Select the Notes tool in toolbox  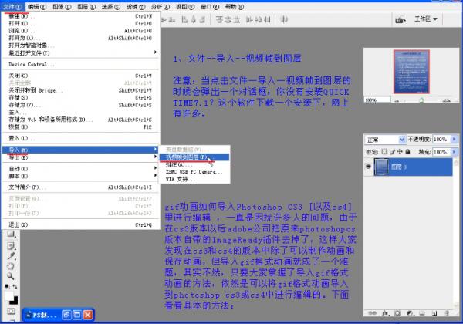12,245
